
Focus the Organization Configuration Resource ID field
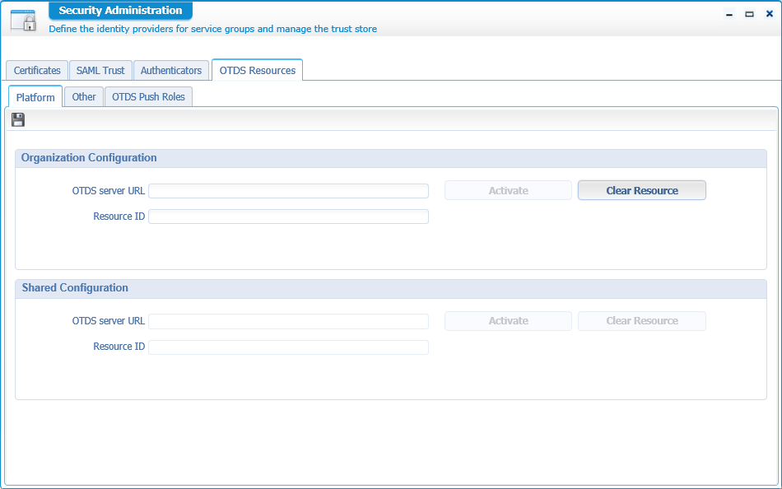(x=288, y=217)
